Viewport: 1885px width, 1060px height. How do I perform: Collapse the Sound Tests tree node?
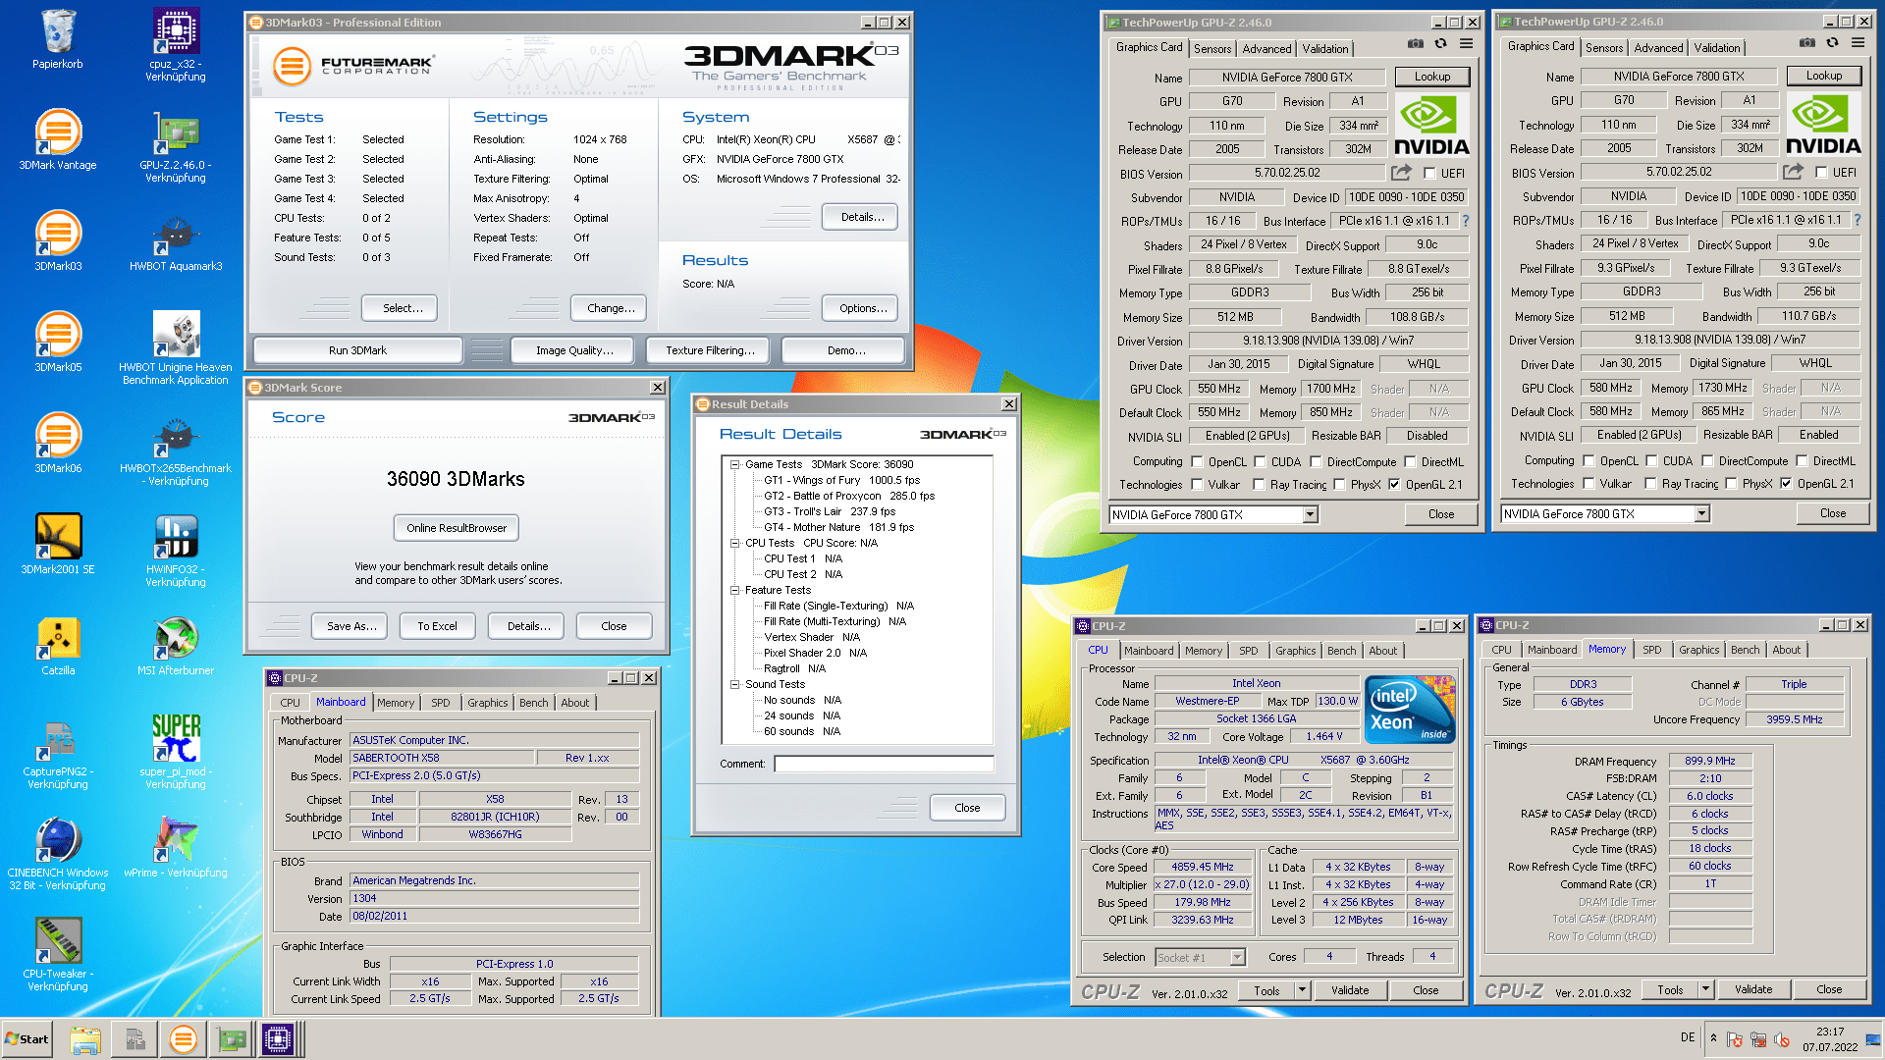pyautogui.click(x=734, y=684)
